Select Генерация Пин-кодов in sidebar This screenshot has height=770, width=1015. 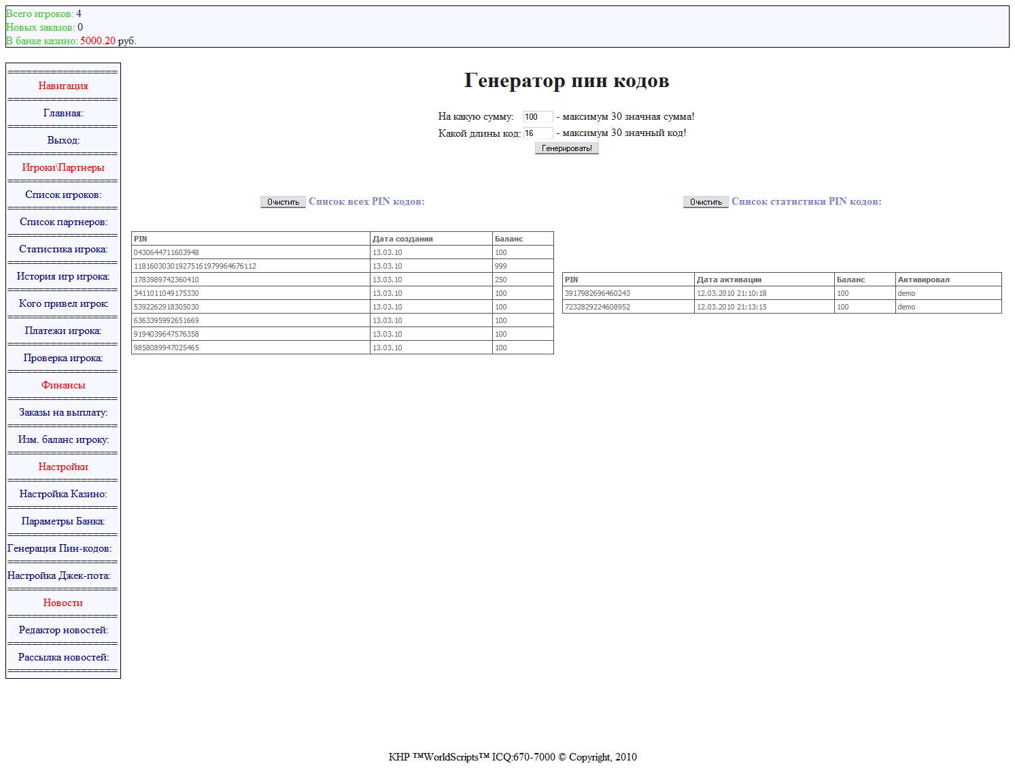pyautogui.click(x=60, y=548)
